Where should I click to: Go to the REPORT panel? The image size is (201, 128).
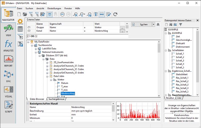(8, 61)
